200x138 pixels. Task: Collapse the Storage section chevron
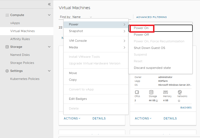pos(49,47)
